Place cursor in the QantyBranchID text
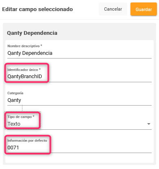 24,77
